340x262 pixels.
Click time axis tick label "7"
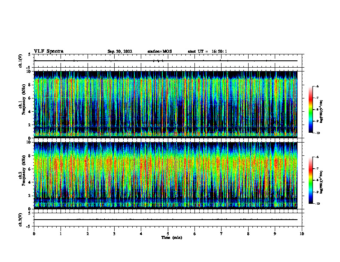[x=222, y=234]
